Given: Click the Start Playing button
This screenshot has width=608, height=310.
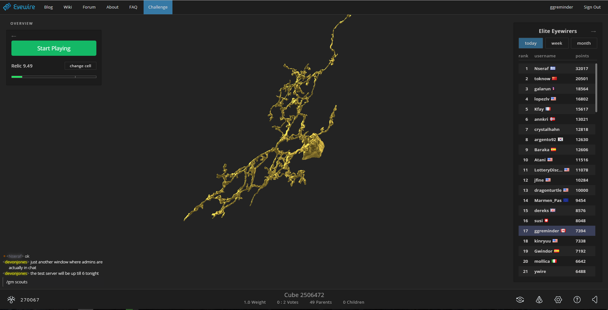Looking at the screenshot, I should 54,48.
